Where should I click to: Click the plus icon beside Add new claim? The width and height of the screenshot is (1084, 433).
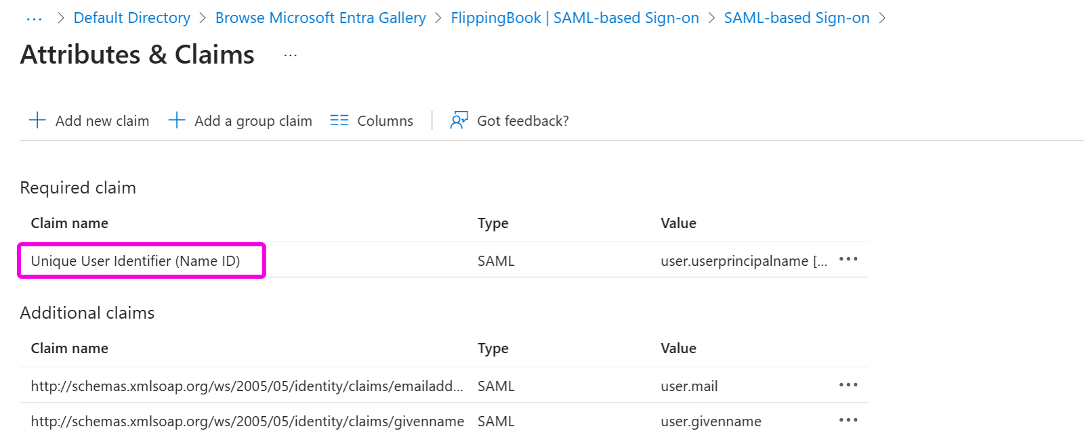(37, 120)
